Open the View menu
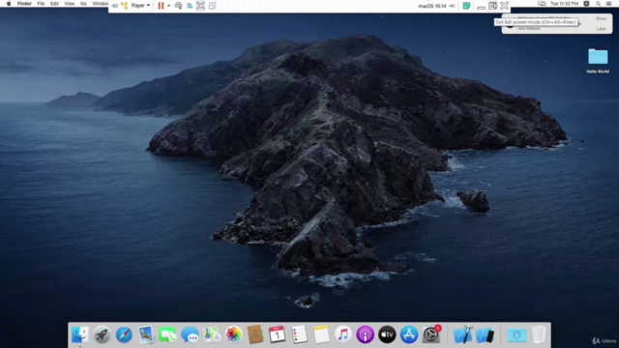 pyautogui.click(x=69, y=4)
